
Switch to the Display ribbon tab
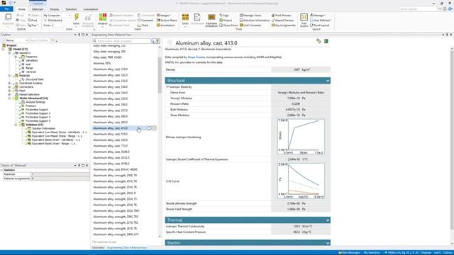(x=55, y=9)
